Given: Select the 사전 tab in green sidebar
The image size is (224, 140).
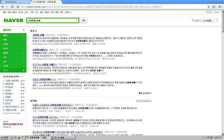Looking at the screenshot, I should [13, 57].
